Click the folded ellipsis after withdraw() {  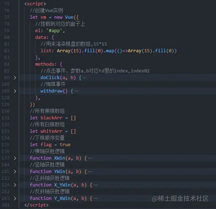(76, 91)
